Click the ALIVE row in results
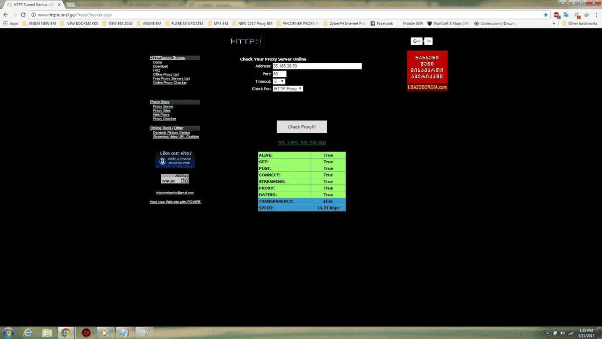Image resolution: width=602 pixels, height=339 pixels. [302, 155]
